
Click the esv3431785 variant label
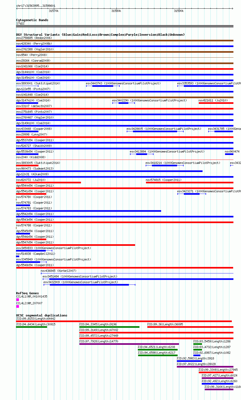[x=224, y=129]
